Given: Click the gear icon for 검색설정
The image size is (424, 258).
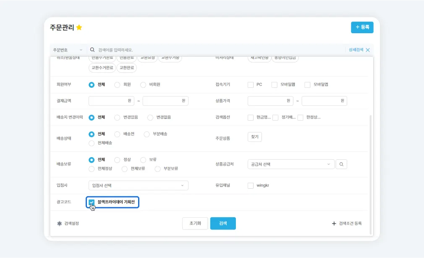Looking at the screenshot, I should (60, 224).
